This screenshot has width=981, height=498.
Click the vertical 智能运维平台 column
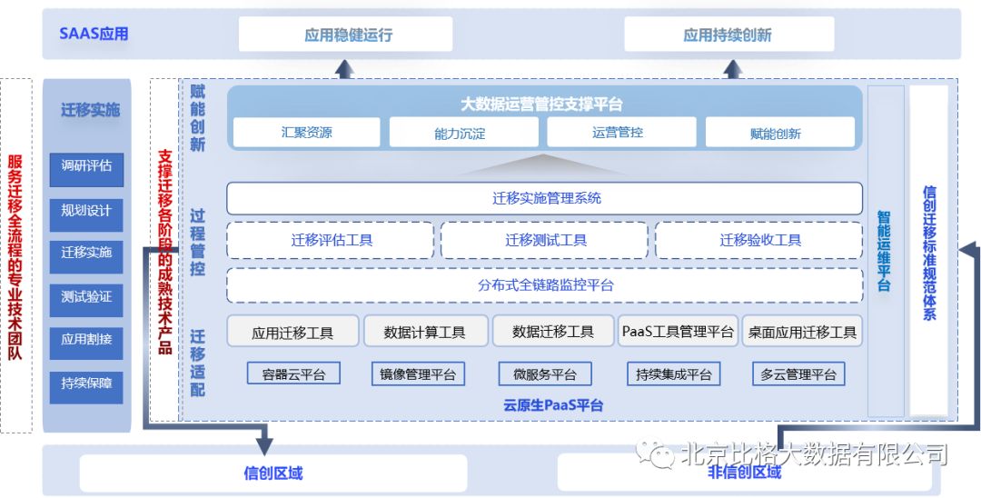(884, 252)
